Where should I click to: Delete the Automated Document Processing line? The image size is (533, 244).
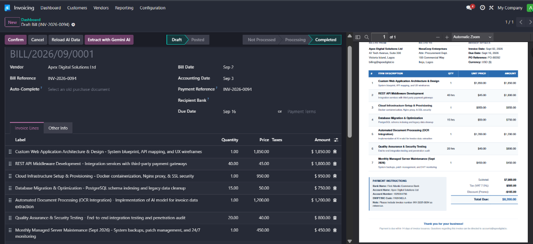(335, 200)
